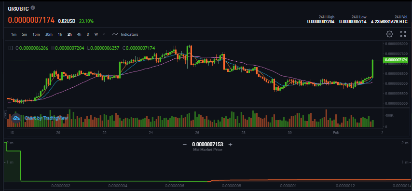Select the 1m timeframe
This screenshot has height=191, width=412.
pos(14,34)
